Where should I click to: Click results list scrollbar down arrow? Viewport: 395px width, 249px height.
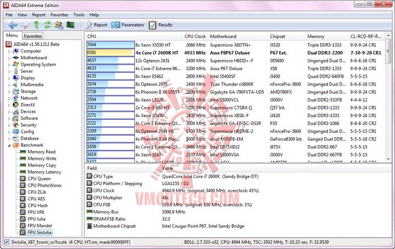pos(388,159)
